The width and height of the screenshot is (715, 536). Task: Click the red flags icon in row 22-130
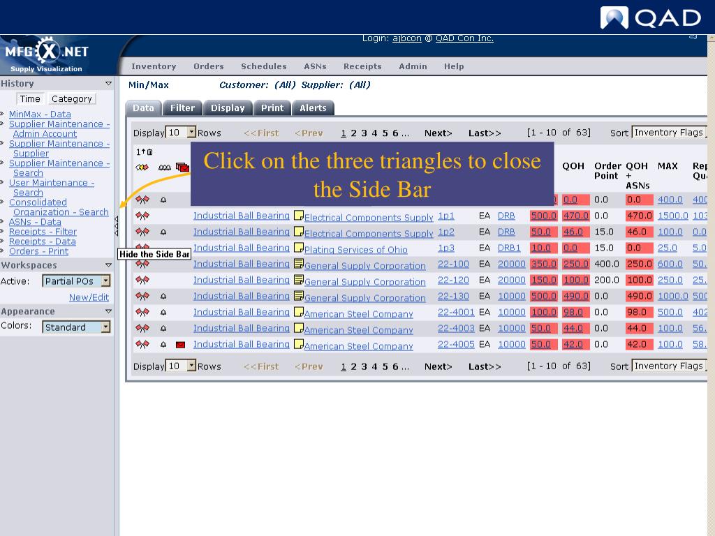(142, 296)
